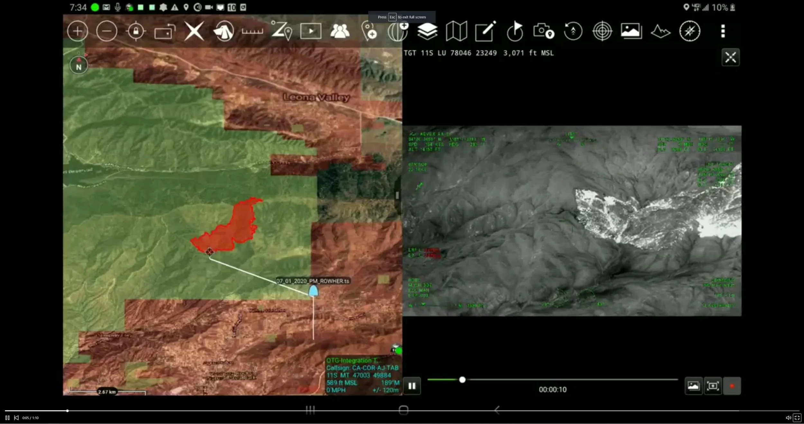Open the Bloodhound navigation tool
This screenshot has height=424, width=804.
coord(224,31)
